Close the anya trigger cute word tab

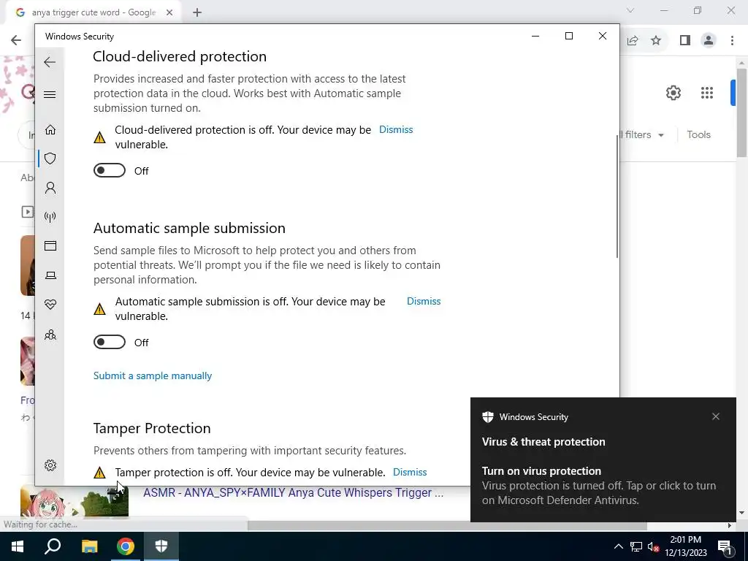coord(169,13)
